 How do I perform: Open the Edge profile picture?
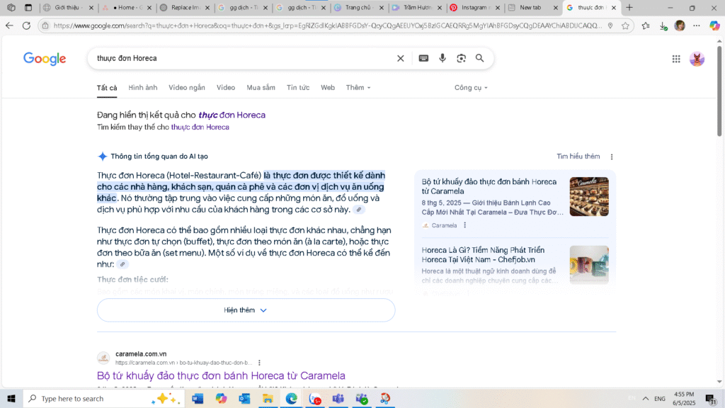click(680, 26)
